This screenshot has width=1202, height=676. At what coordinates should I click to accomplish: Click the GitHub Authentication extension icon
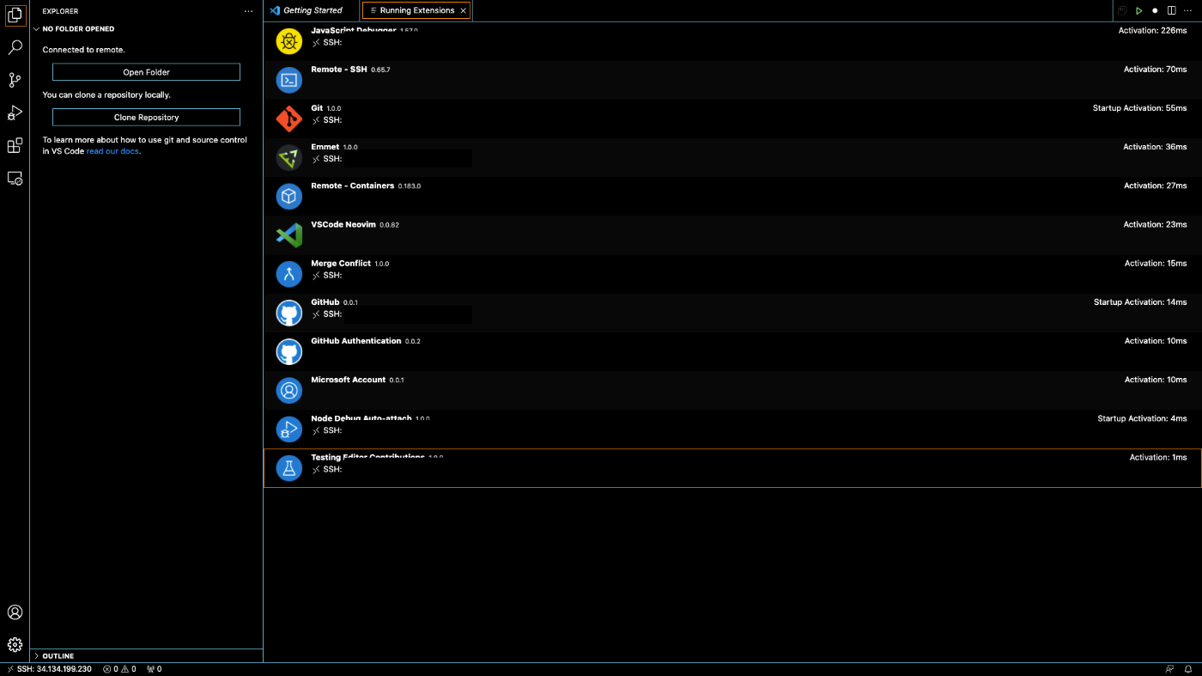[289, 351]
